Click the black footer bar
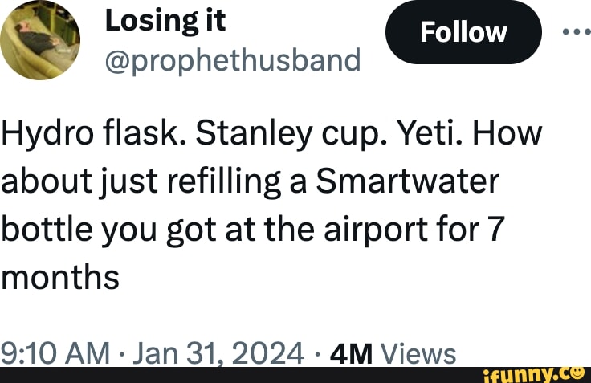 (241, 374)
